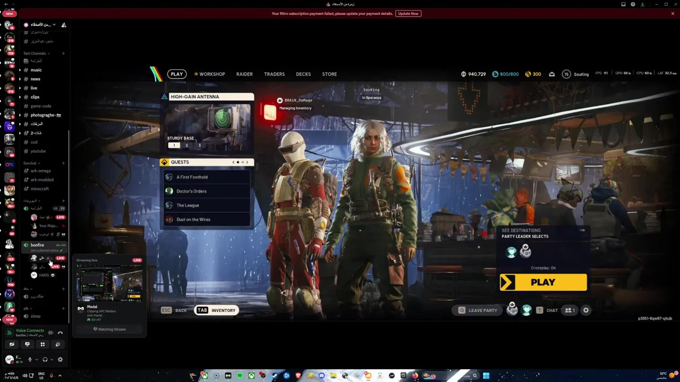Click the Update Now payment button
680x382 pixels.
pyautogui.click(x=408, y=13)
